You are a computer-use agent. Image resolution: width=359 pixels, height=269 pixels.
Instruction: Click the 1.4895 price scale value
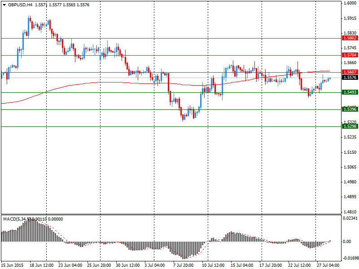[x=350, y=197]
